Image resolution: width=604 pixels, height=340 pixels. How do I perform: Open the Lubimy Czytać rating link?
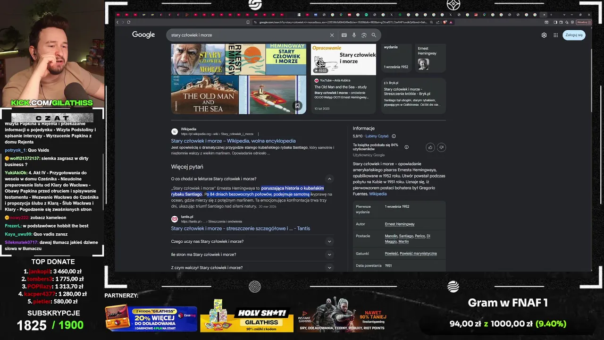[377, 136]
